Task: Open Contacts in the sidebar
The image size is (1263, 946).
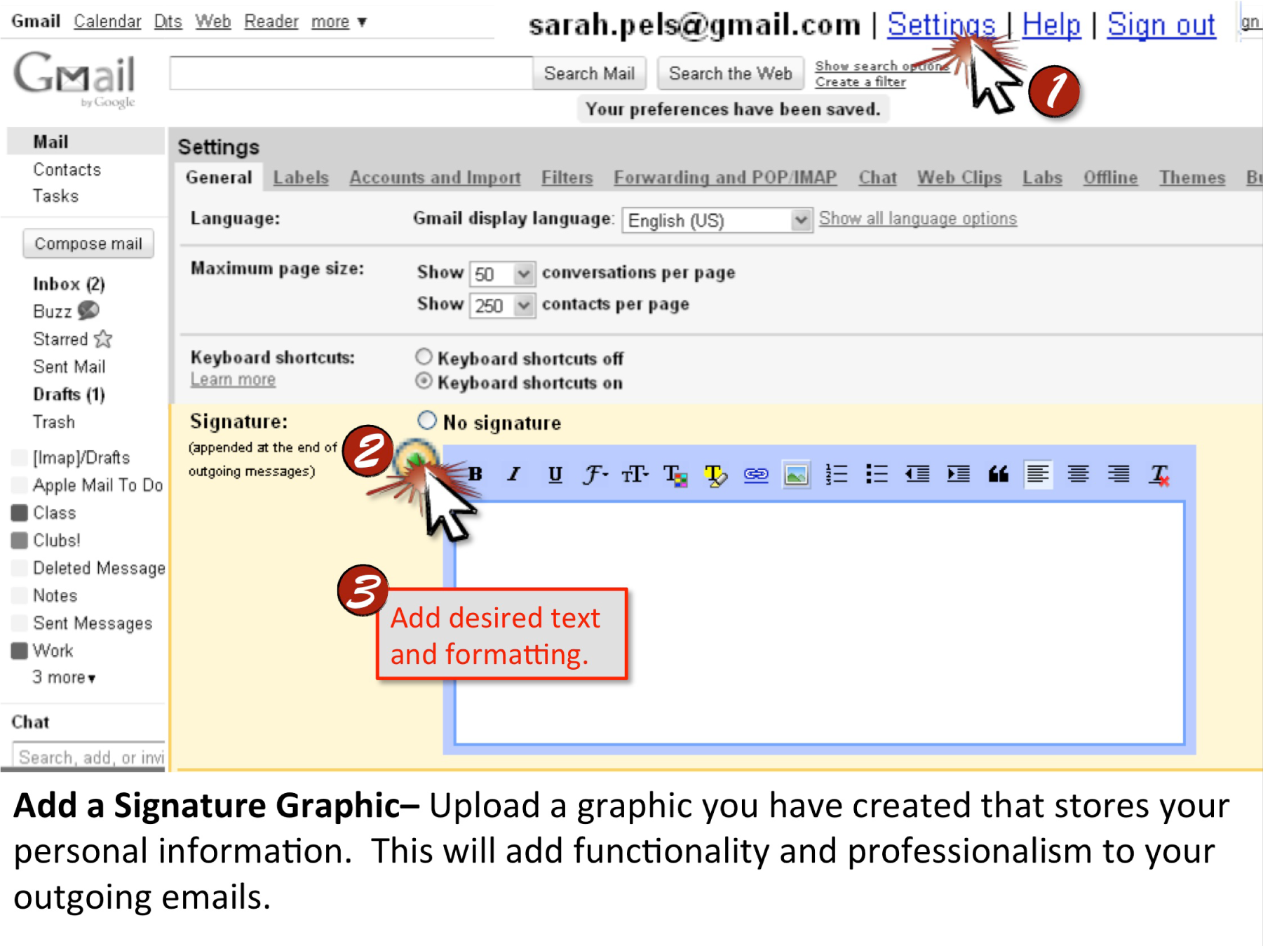Action: [x=67, y=170]
